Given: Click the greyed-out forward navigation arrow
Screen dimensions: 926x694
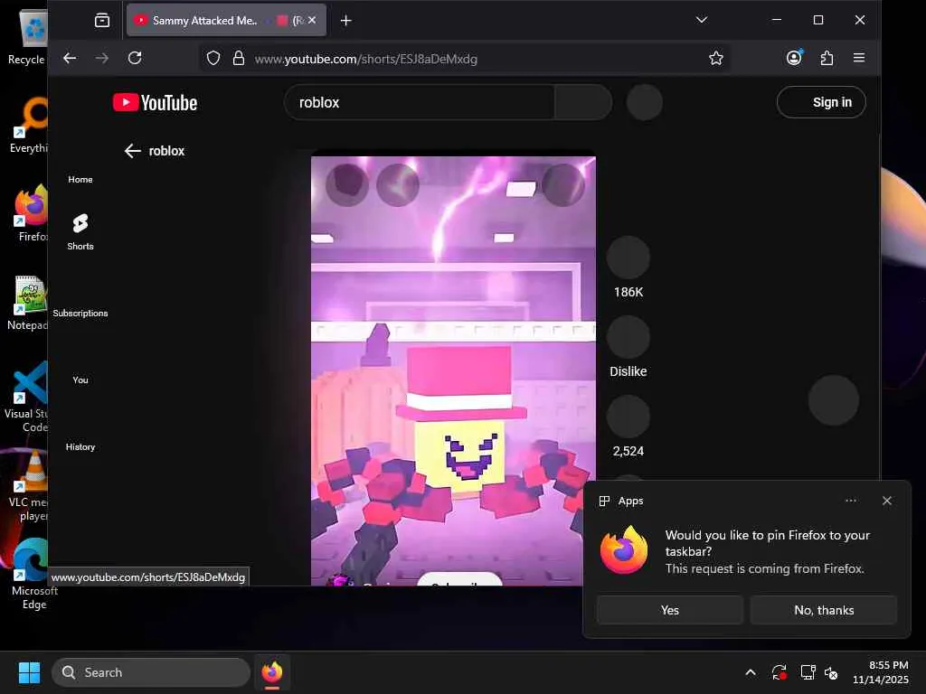Looking at the screenshot, I should [x=102, y=58].
